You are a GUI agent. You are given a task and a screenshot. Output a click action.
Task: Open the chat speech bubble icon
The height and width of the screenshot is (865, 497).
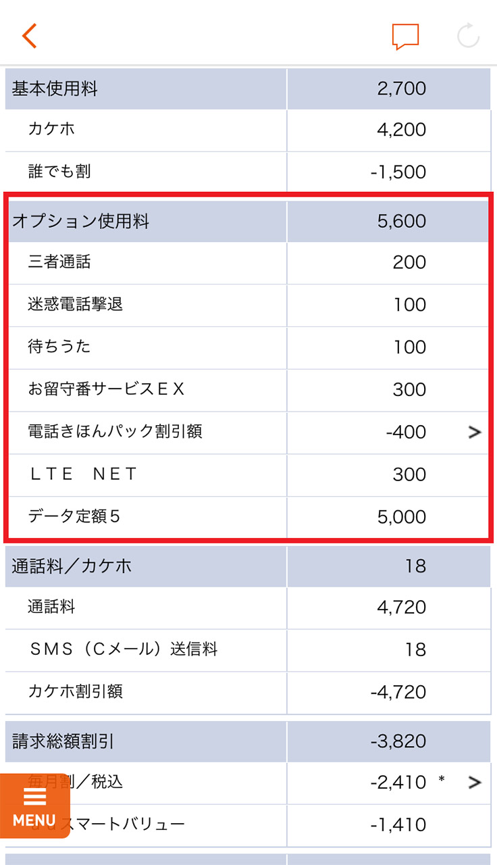[x=405, y=36]
